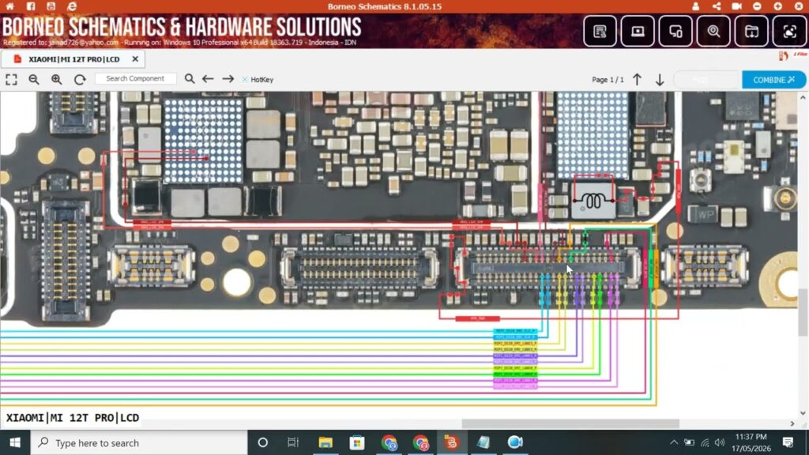Click the cyan MIPI signal label
Screen dimensions: 809x455
(x=515, y=331)
